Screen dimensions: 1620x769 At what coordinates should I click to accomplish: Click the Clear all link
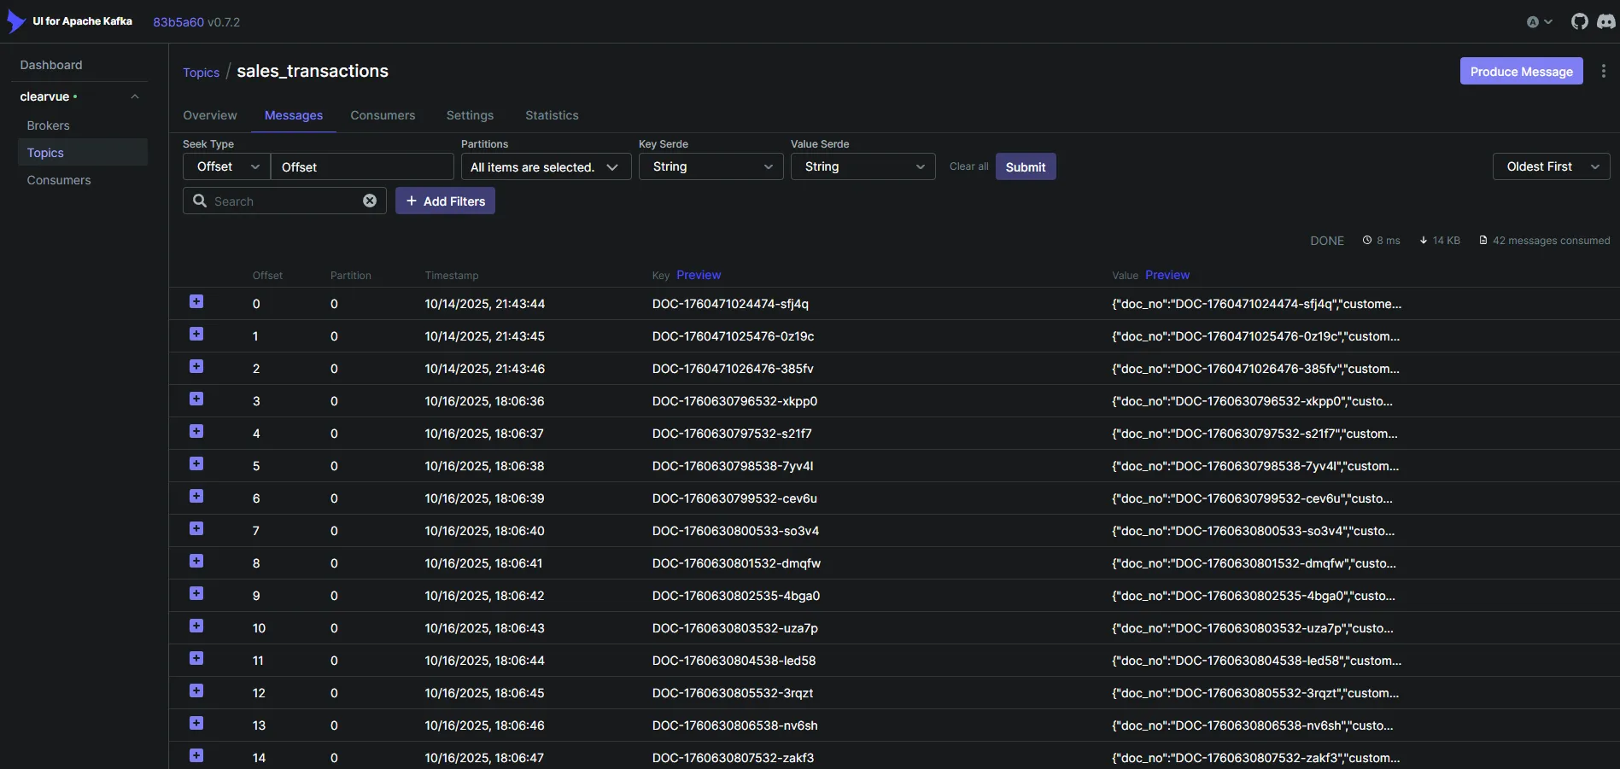coord(968,166)
